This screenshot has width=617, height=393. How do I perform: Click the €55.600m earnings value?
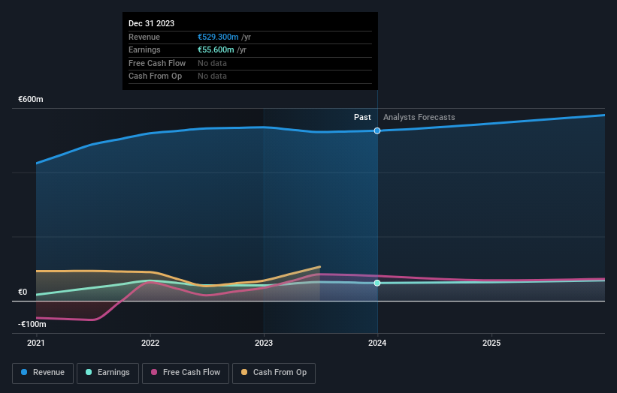point(216,49)
